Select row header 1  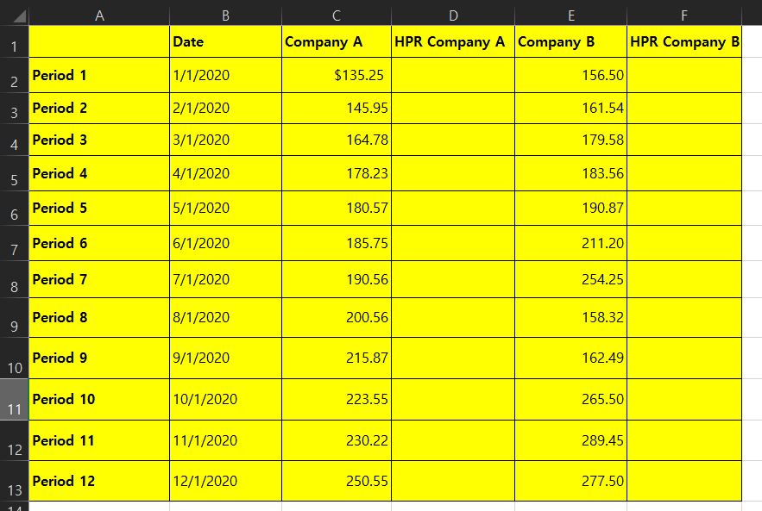pos(14,41)
